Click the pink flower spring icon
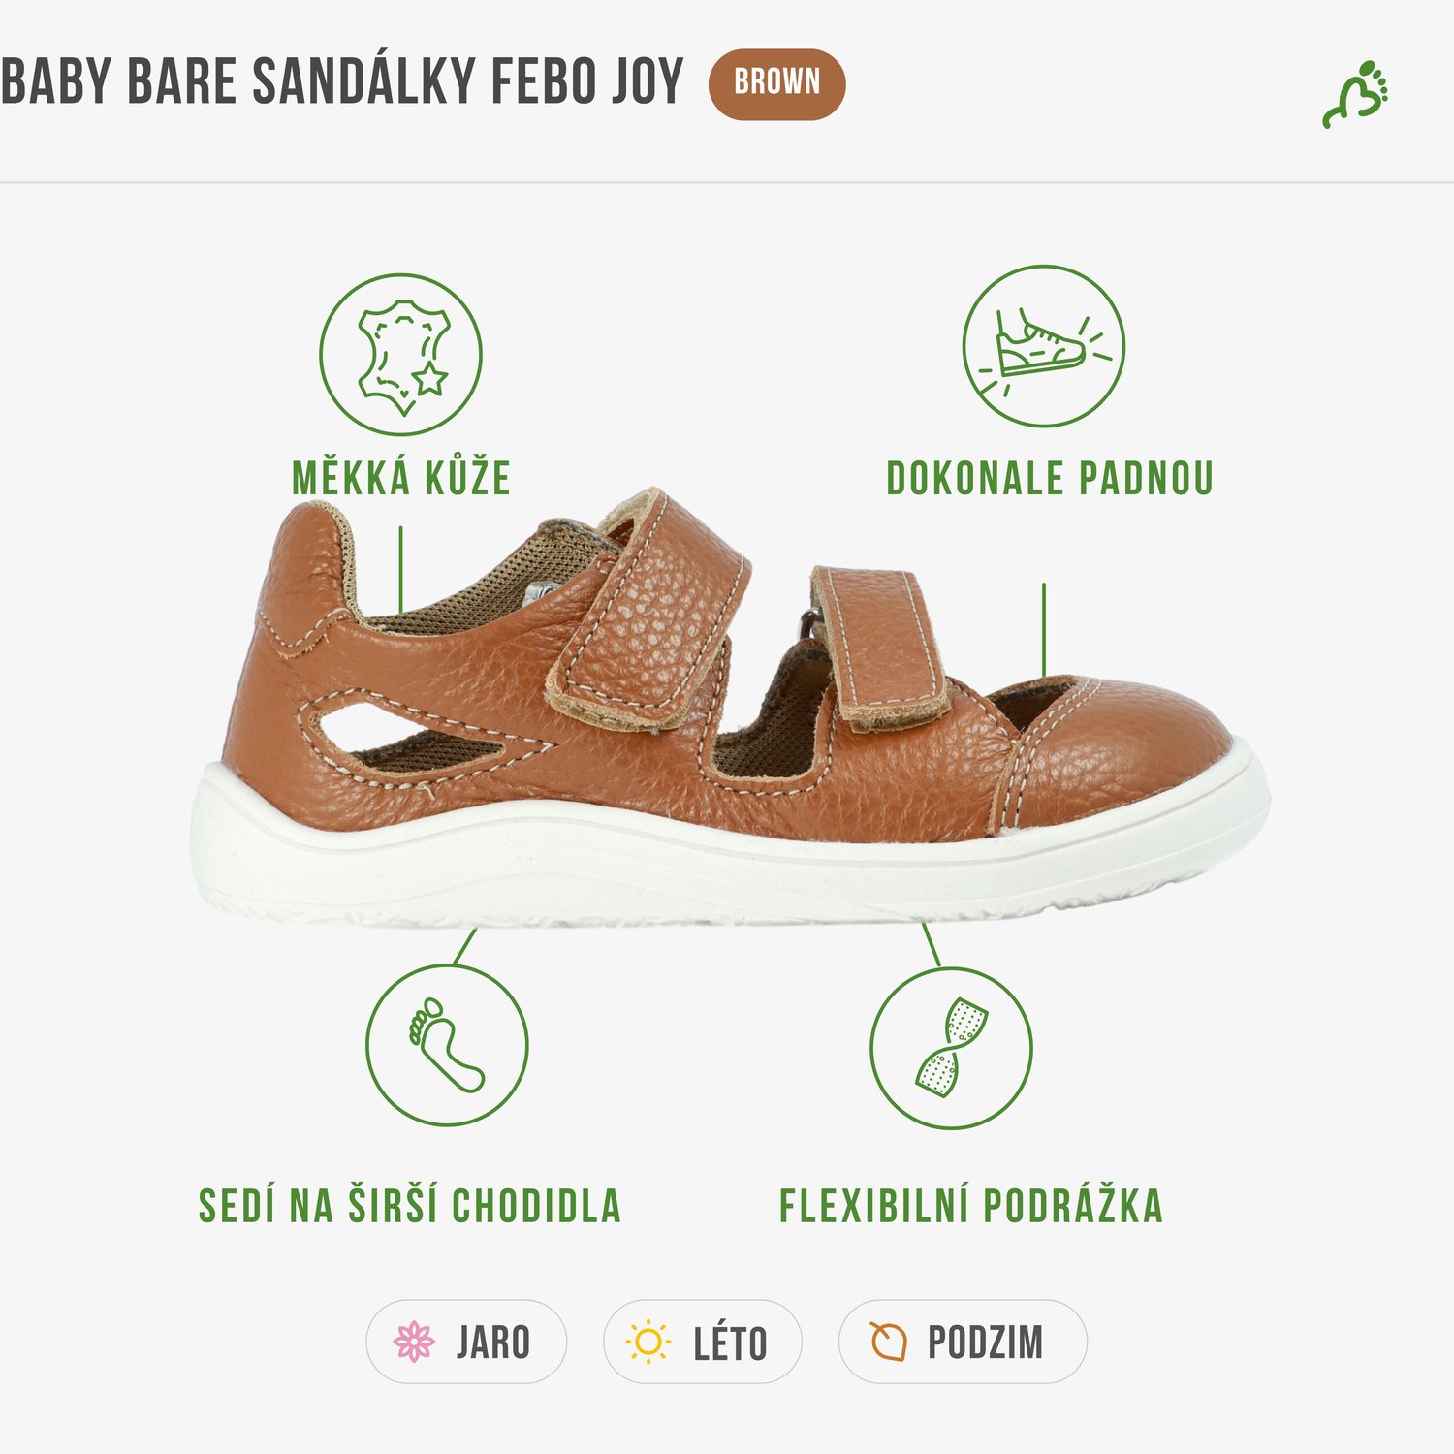1454x1454 pixels. (414, 1342)
